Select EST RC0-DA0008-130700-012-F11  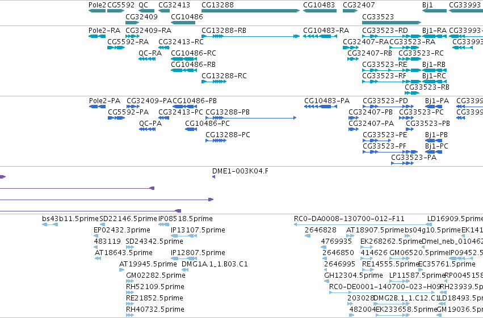coord(363,224)
